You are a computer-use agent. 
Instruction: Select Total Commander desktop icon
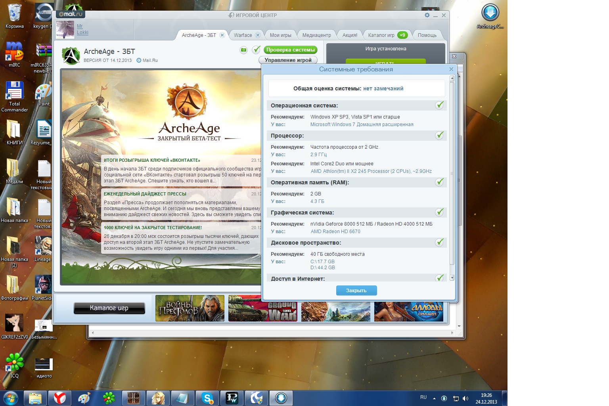[14, 96]
